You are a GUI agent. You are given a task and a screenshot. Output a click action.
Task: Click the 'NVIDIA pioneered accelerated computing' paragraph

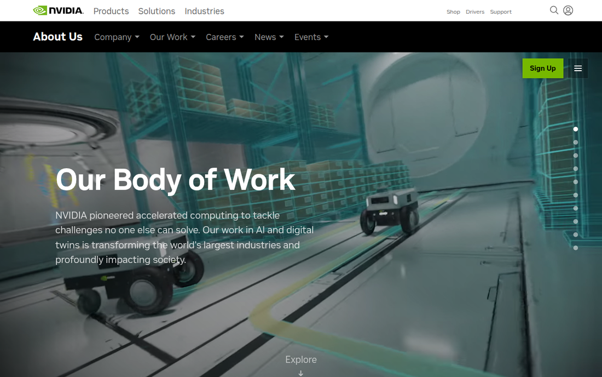tap(184, 237)
